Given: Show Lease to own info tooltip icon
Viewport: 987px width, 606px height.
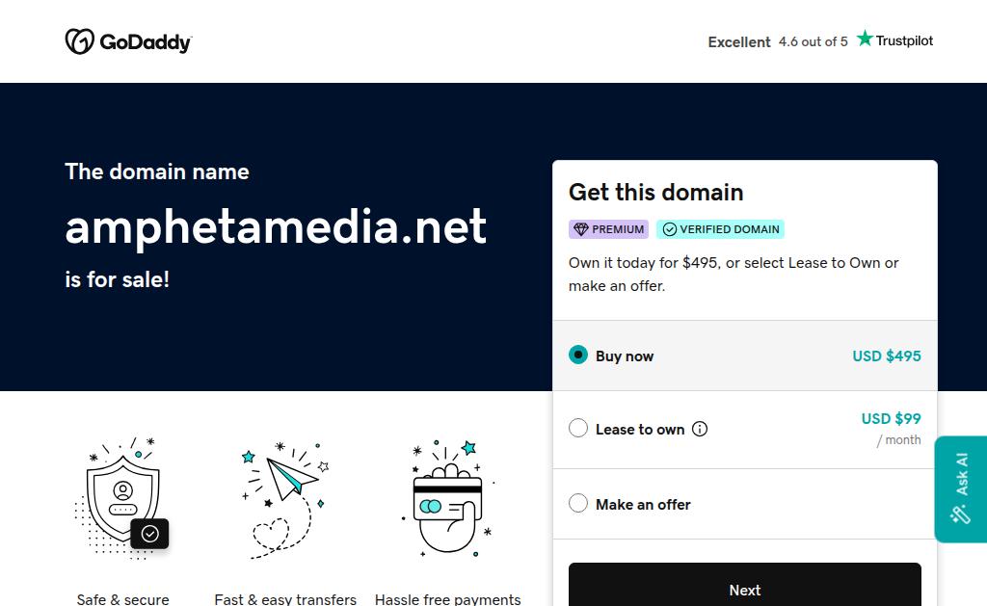Looking at the screenshot, I should [x=700, y=429].
